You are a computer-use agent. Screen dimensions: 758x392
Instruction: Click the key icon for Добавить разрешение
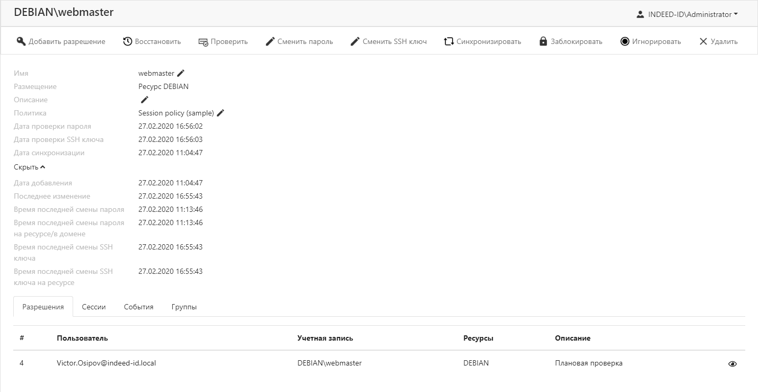click(x=21, y=41)
